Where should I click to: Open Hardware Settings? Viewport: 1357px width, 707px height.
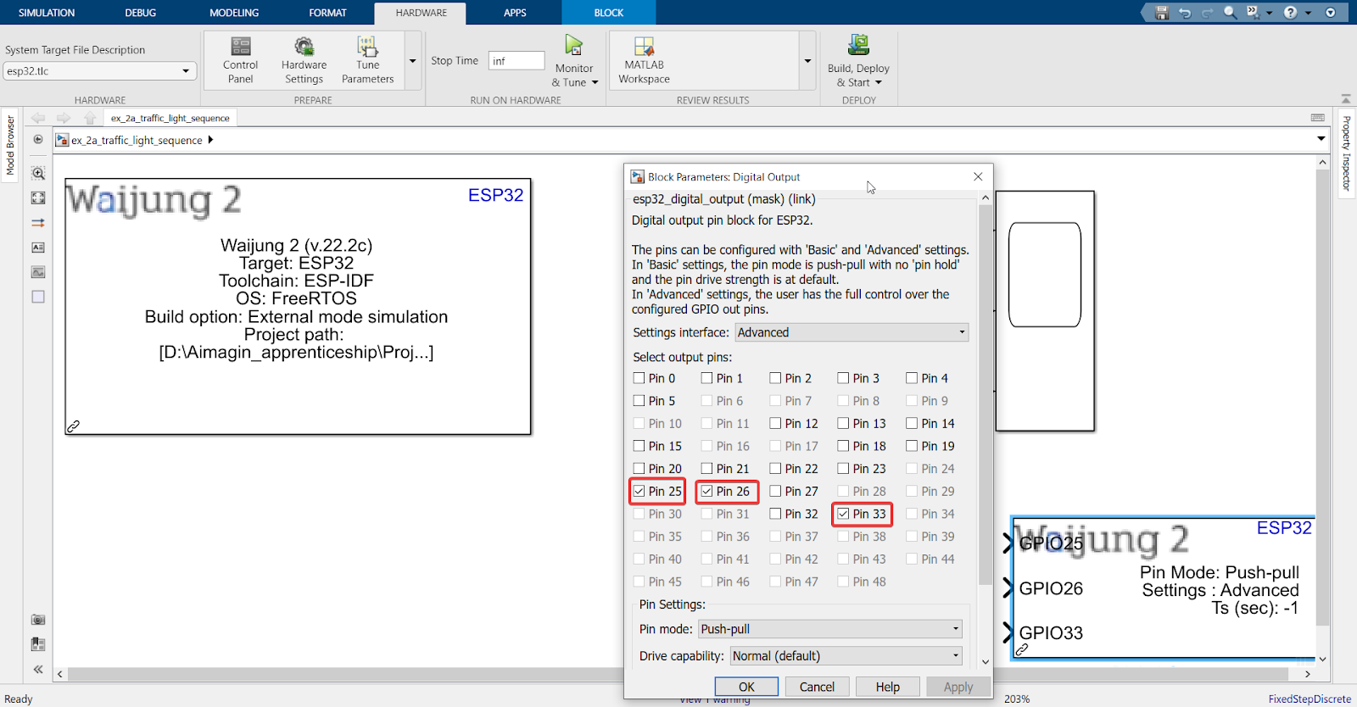pos(304,59)
